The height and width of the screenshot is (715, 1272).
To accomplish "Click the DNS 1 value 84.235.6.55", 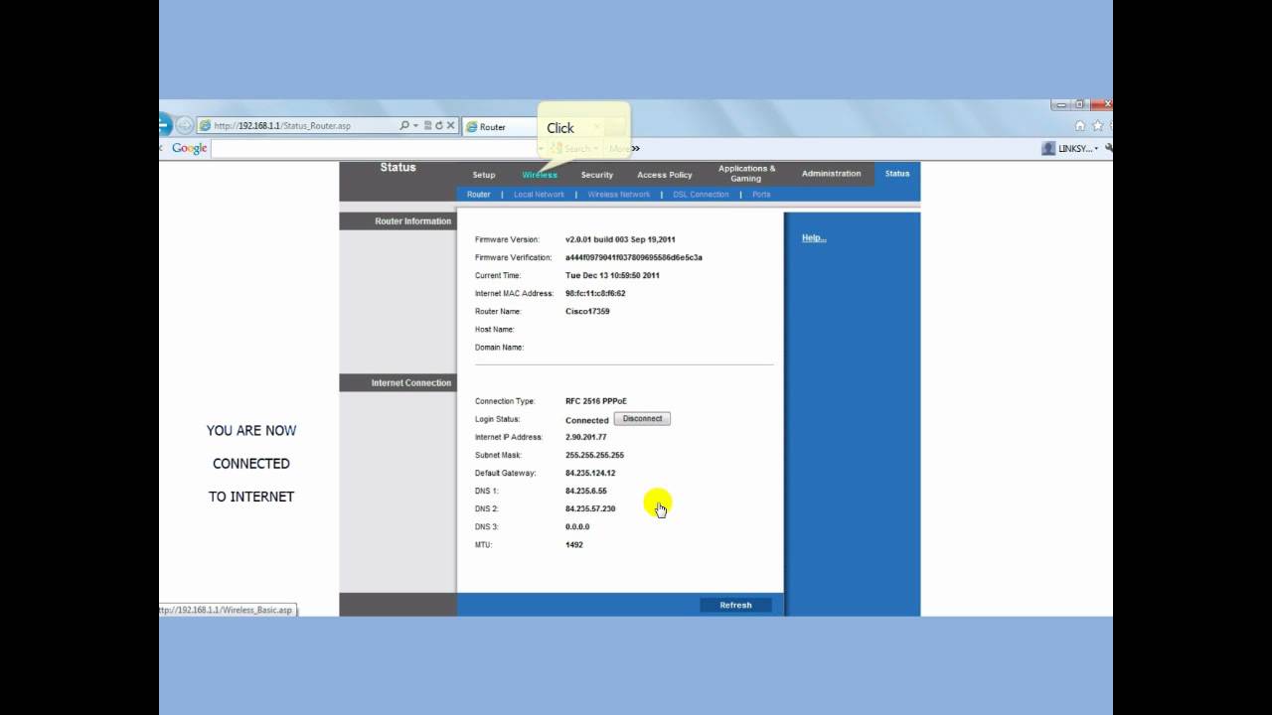I will pyautogui.click(x=586, y=491).
